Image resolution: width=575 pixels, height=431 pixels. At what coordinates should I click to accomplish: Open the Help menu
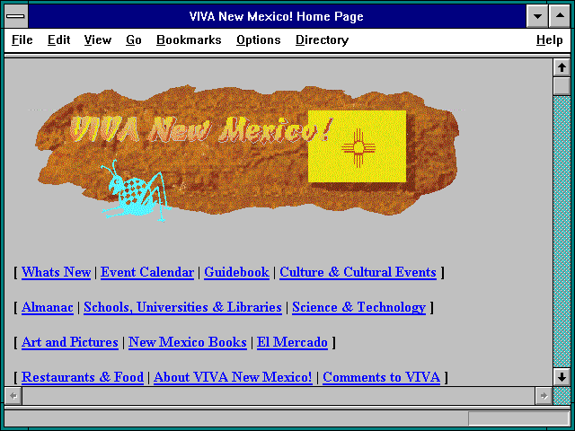pyautogui.click(x=549, y=40)
